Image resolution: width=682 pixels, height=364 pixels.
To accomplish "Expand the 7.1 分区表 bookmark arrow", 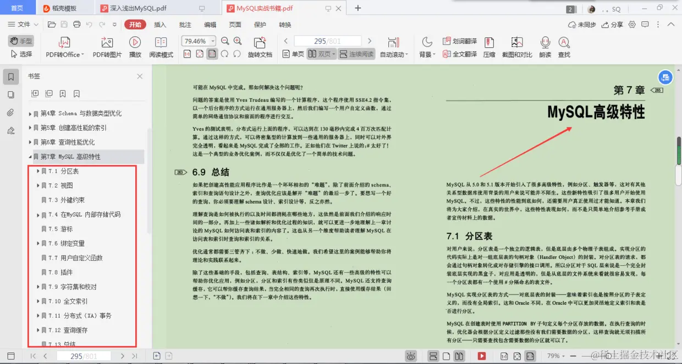I will pos(38,171).
